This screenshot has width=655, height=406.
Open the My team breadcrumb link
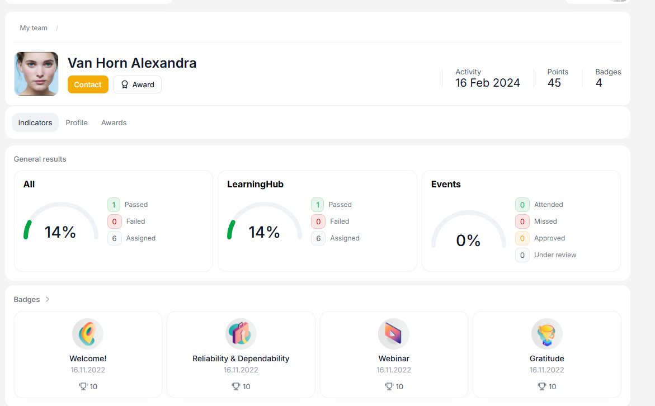34,28
